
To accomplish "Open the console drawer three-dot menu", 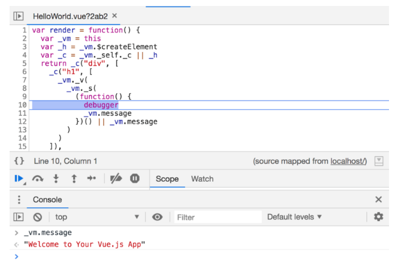I will pyautogui.click(x=19, y=200).
